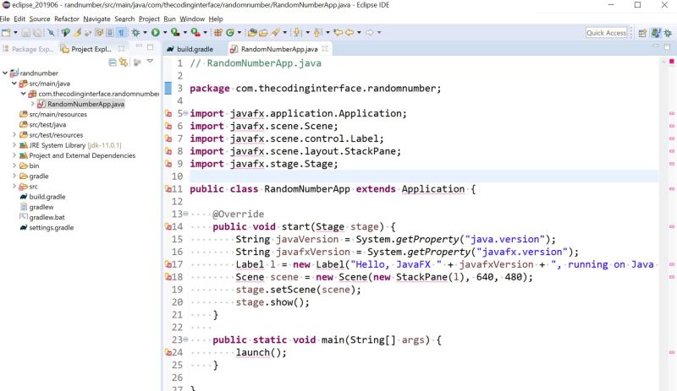The image size is (677, 391).
Task: Click the Last Edit Location icon
Action: [338, 32]
